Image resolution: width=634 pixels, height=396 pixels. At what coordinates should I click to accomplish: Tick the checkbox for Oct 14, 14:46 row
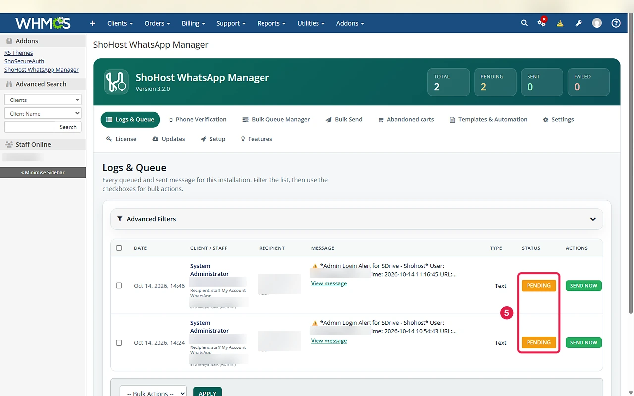(119, 286)
